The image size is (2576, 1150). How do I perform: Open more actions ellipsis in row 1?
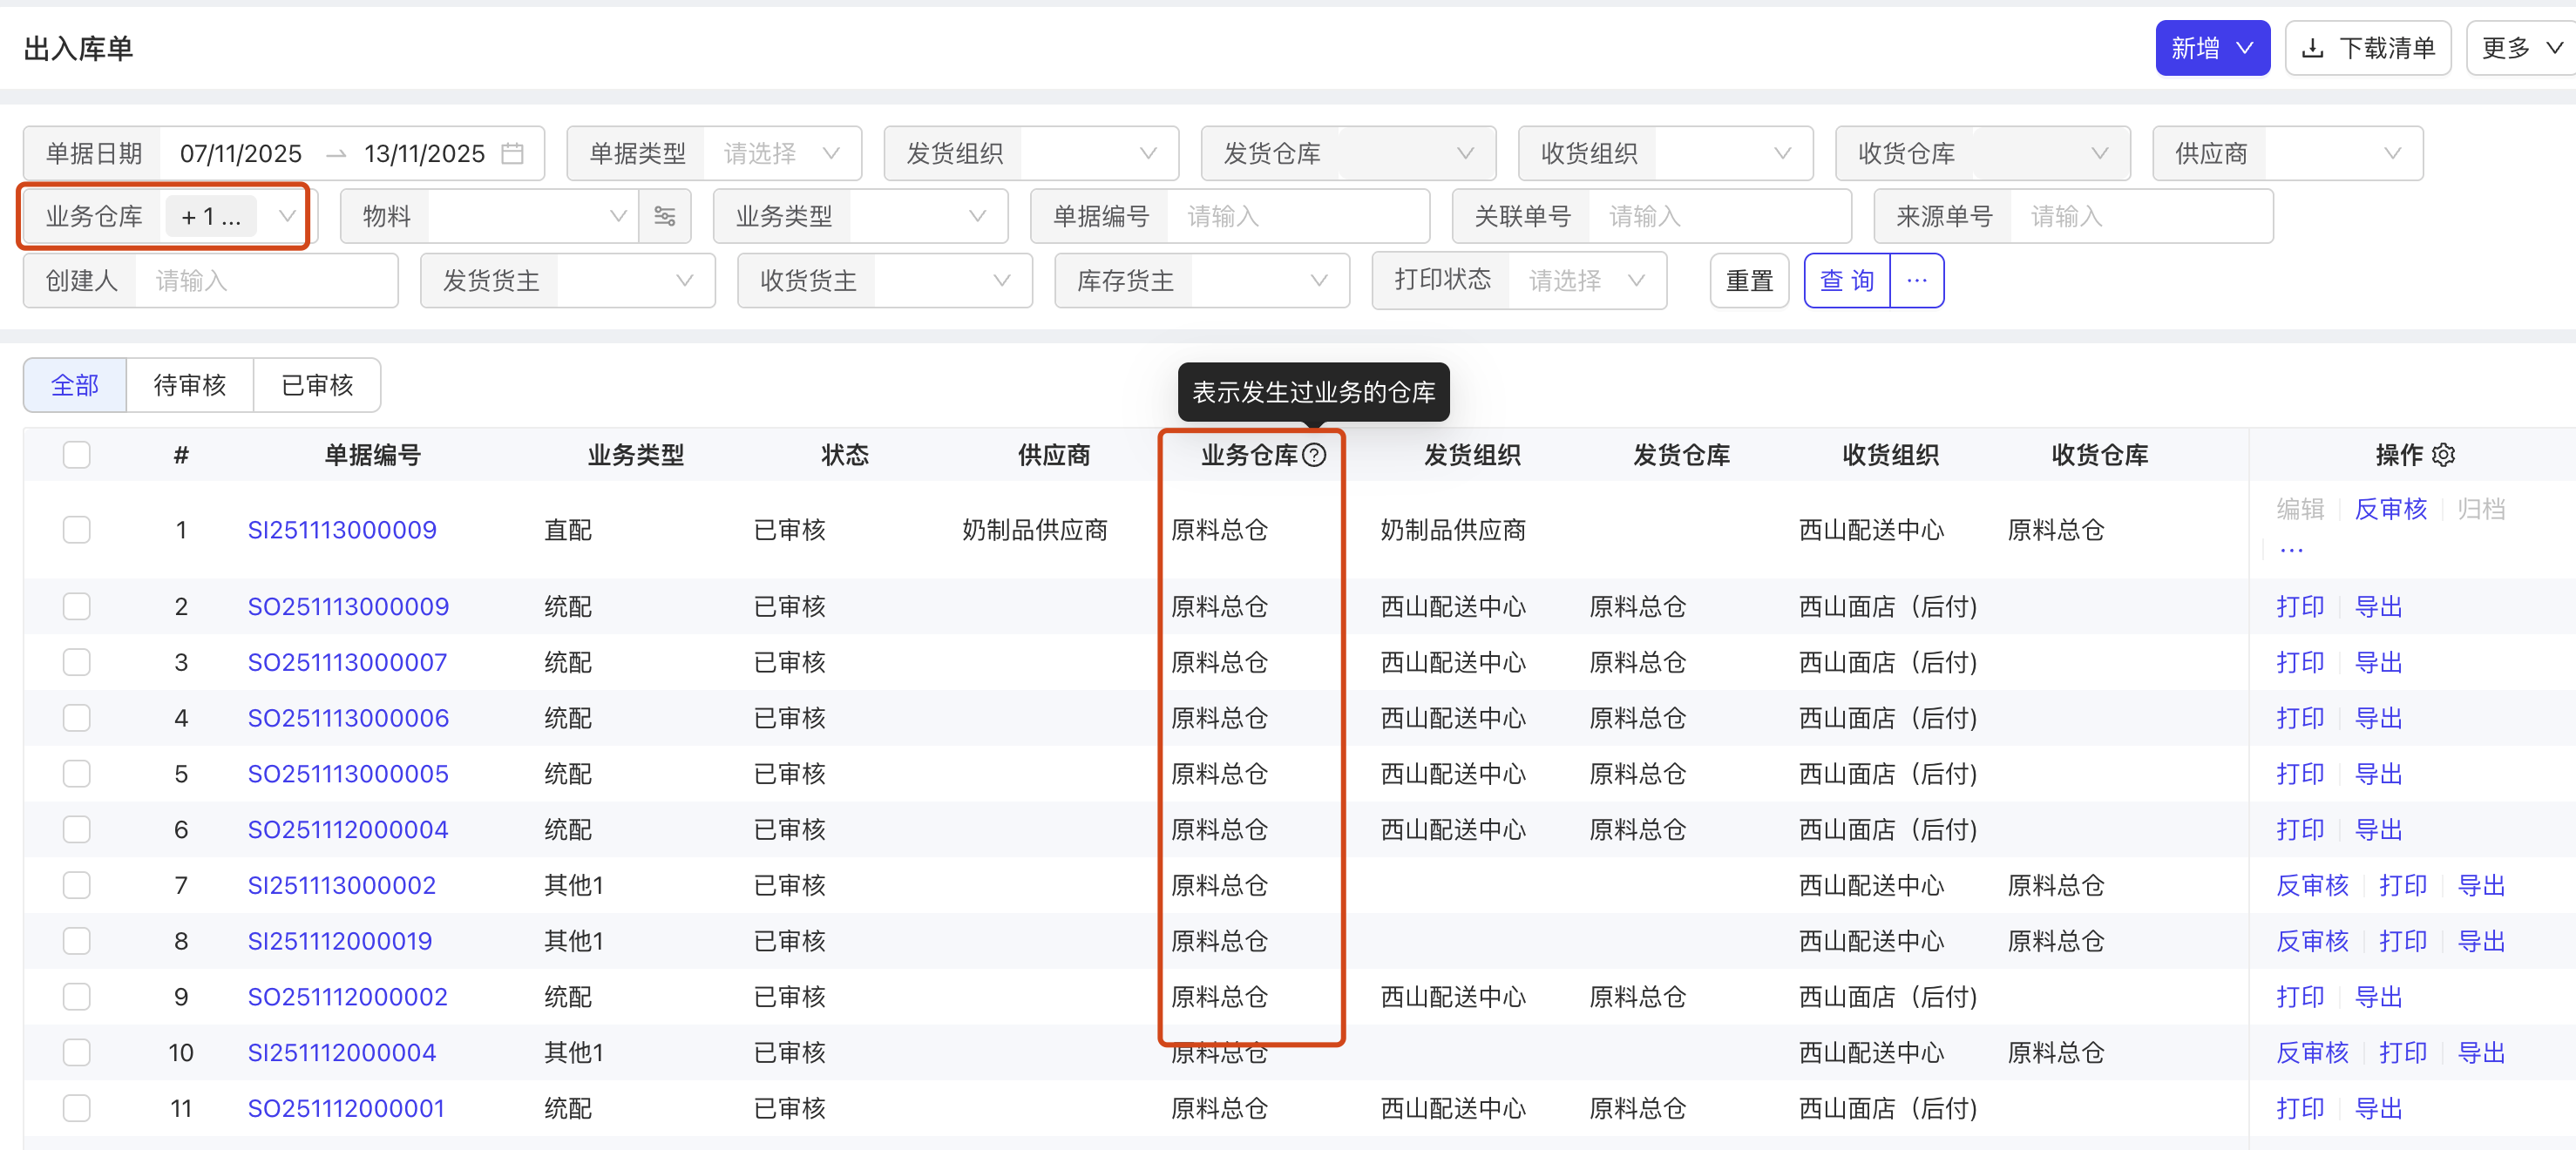pyautogui.click(x=2291, y=550)
